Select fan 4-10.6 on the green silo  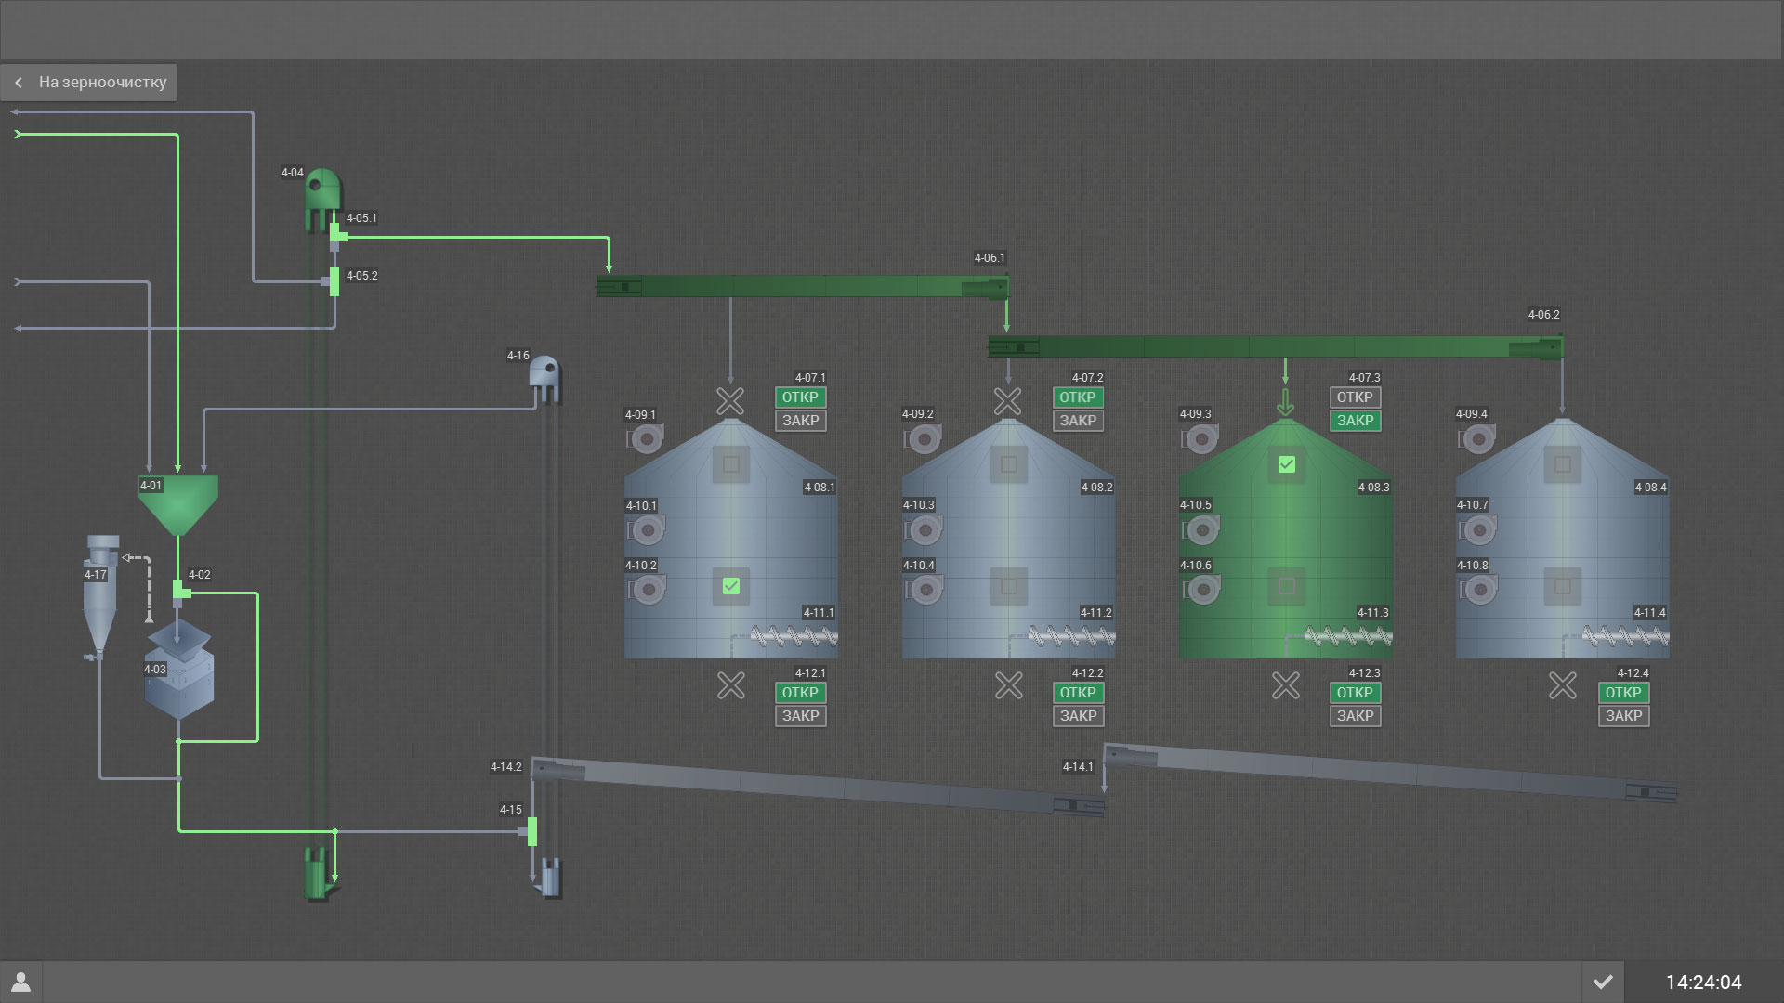point(1201,589)
